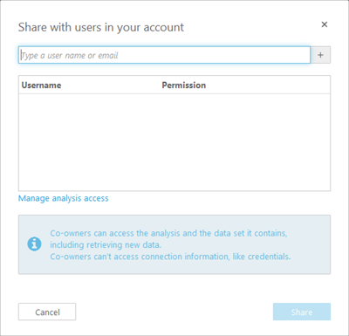
Task: Click the empty user list area
Action: (174, 142)
